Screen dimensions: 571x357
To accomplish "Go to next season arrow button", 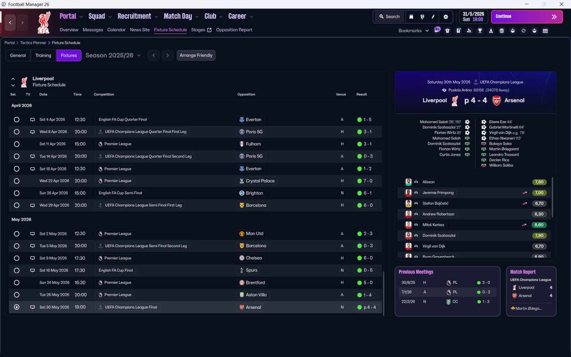I will pos(167,55).
